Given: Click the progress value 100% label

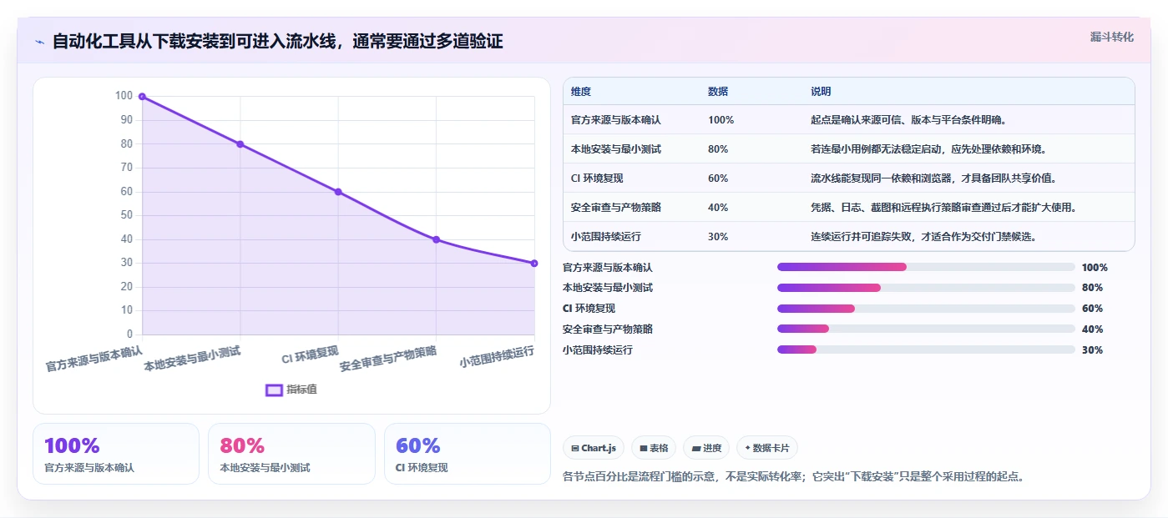Looking at the screenshot, I should [x=1095, y=268].
